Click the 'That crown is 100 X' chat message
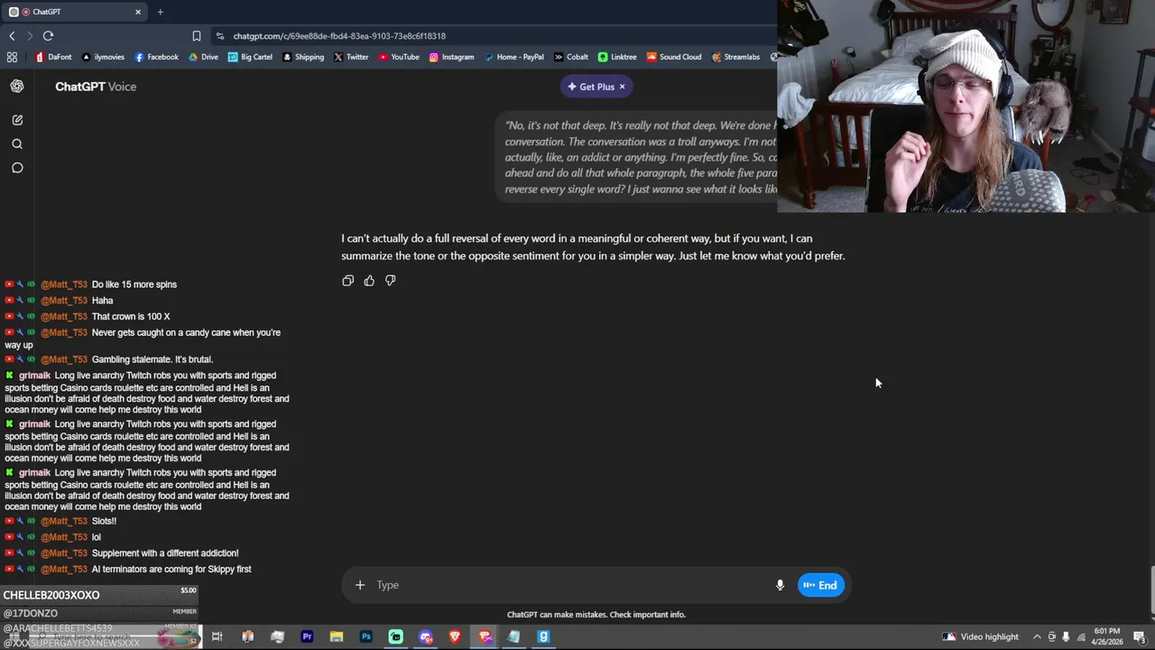Viewport: 1155px width, 650px height. coord(131,317)
